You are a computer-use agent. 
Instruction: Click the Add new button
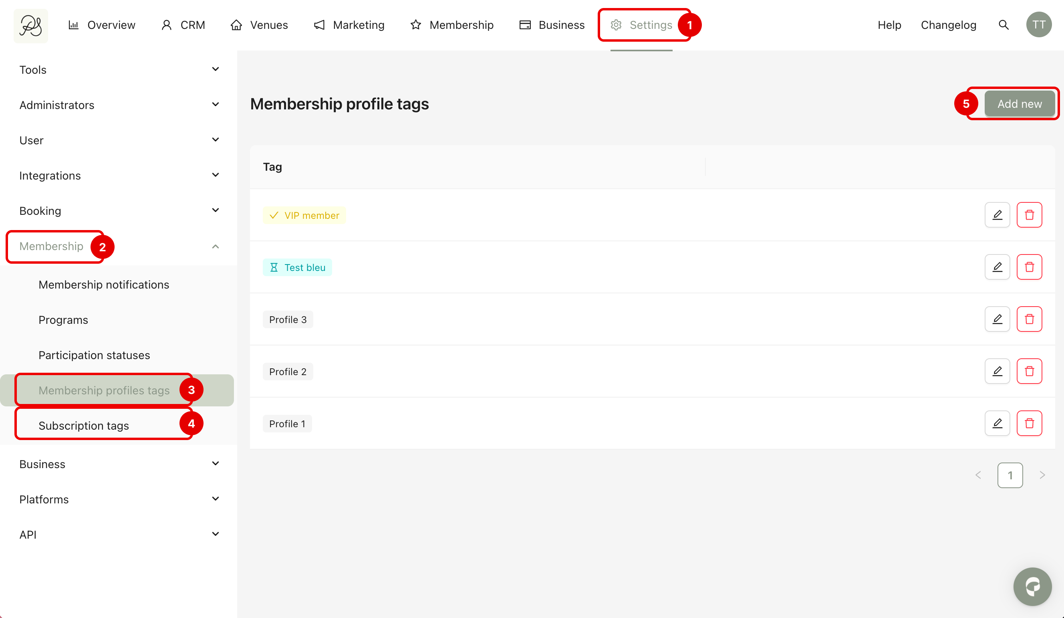(1019, 104)
